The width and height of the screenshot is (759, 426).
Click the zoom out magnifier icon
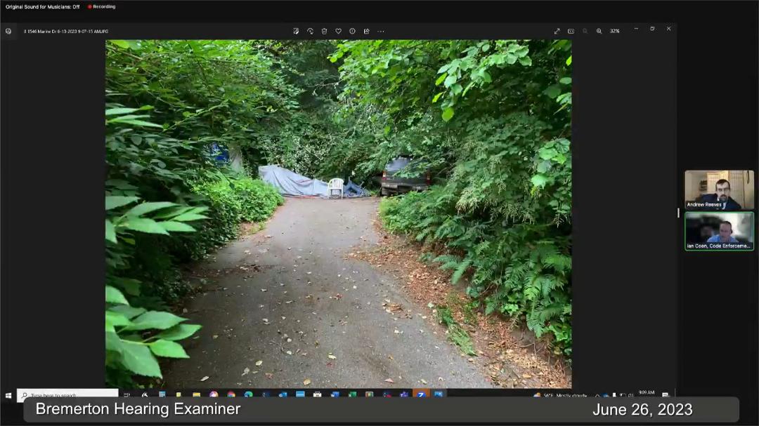point(585,31)
